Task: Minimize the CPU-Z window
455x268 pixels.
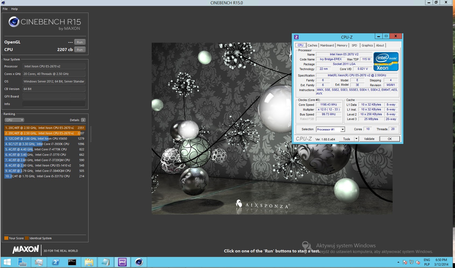Action: (378, 36)
